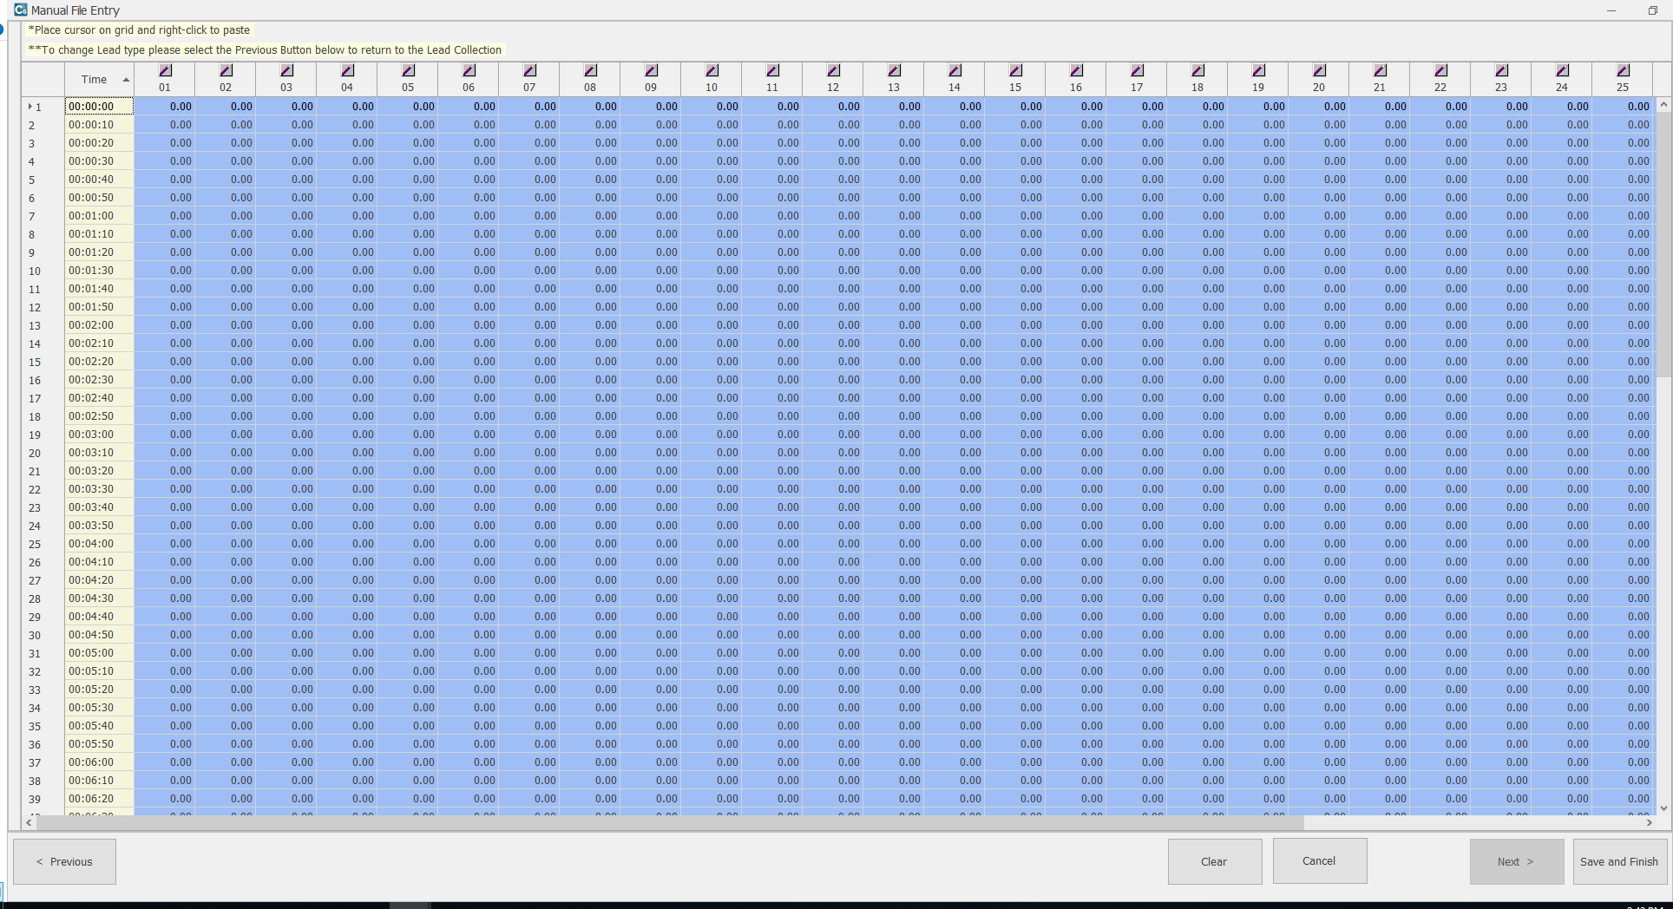The image size is (1673, 909).
Task: Click the Cancel button
Action: [x=1319, y=860]
